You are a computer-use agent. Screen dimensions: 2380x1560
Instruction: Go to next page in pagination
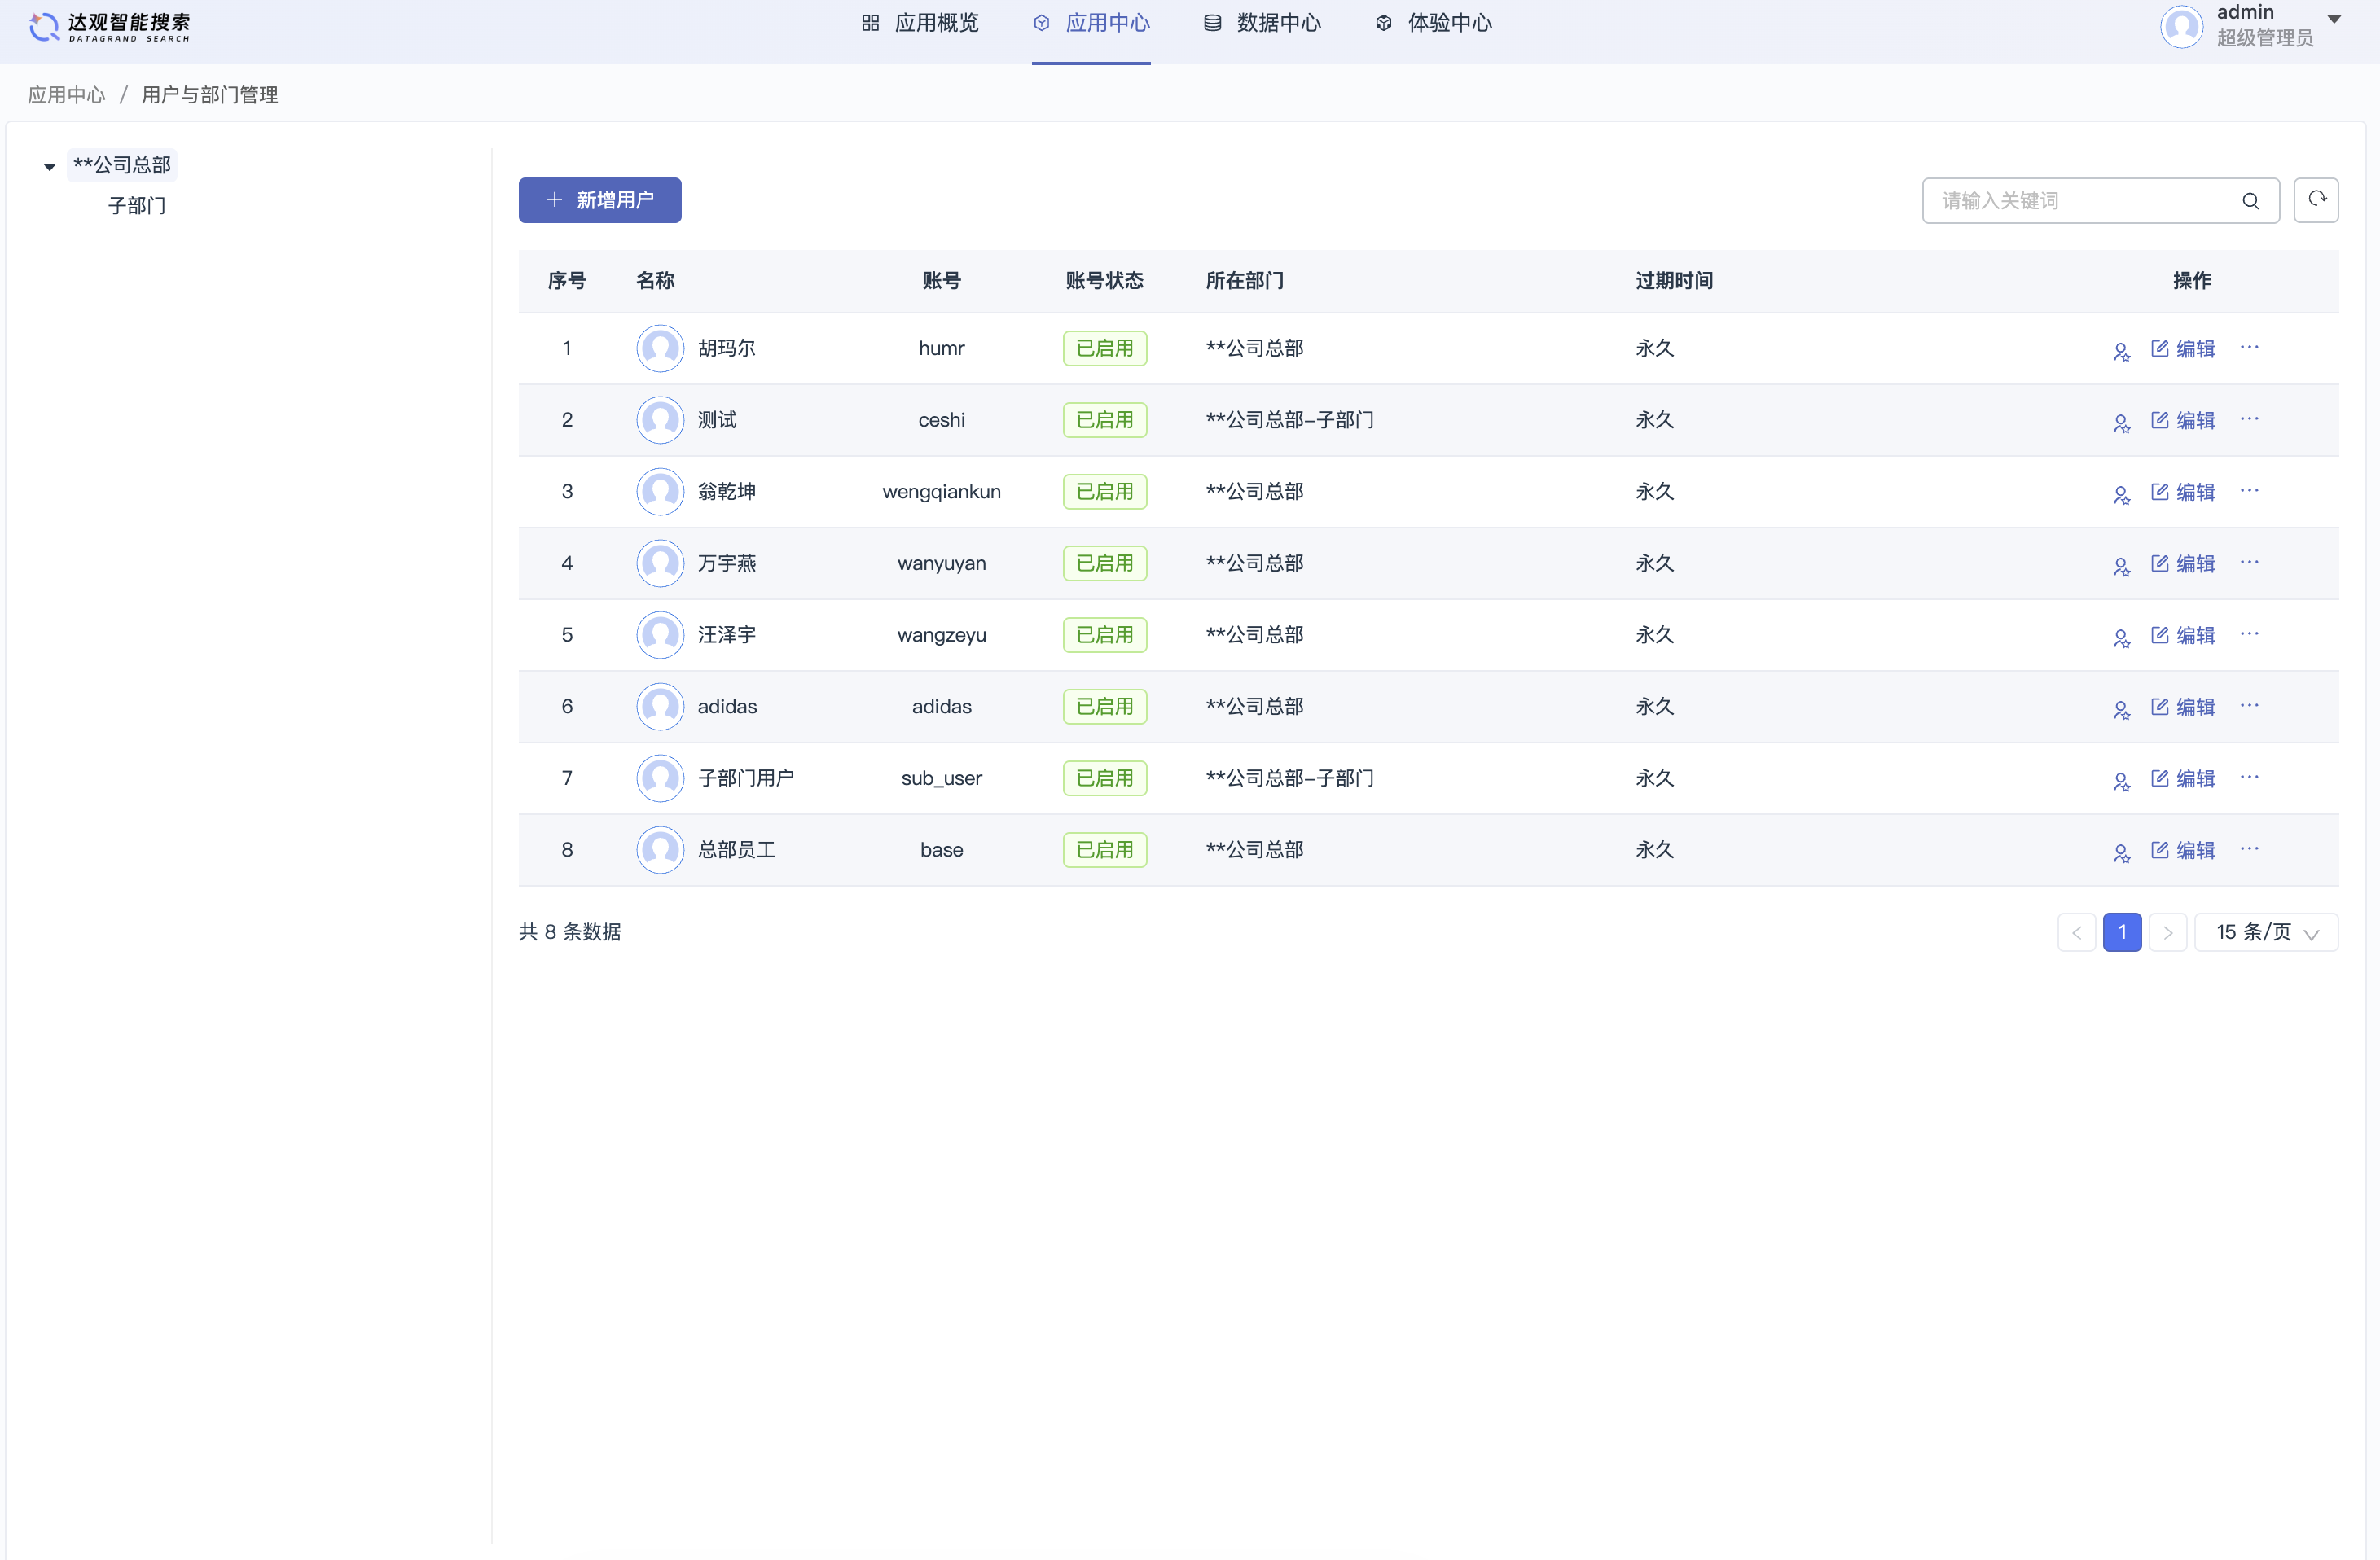point(2167,931)
